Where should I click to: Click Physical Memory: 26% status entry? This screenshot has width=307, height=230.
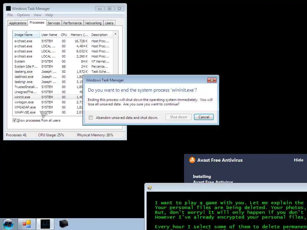[x=95, y=135]
